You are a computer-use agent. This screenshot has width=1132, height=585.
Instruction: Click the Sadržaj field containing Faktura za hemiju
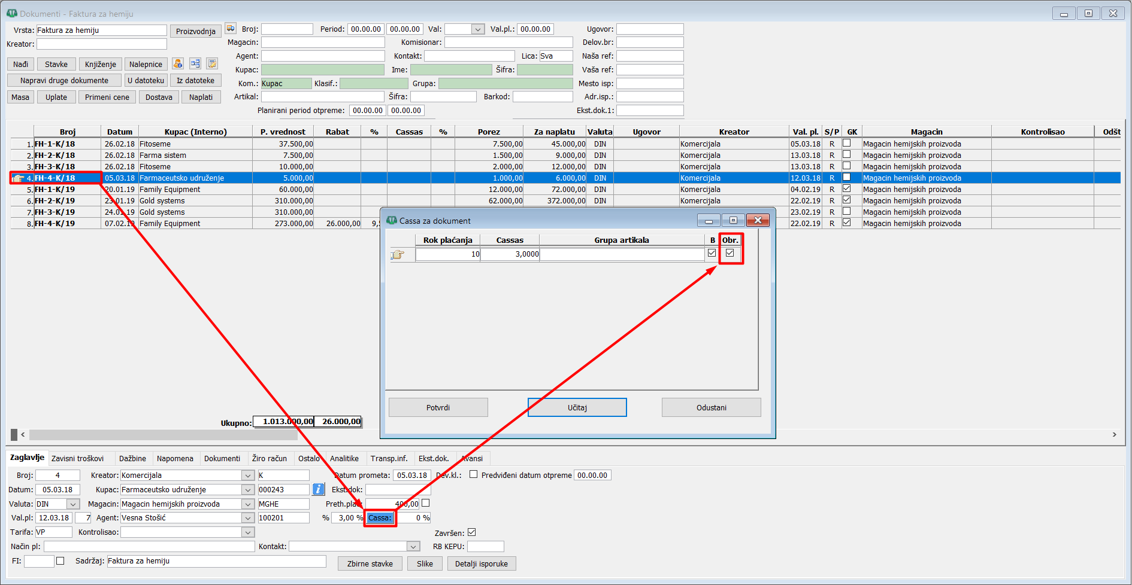(x=216, y=561)
